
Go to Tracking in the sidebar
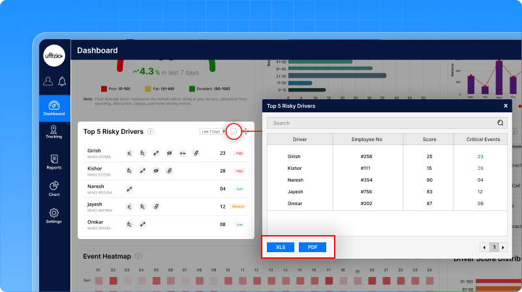[54, 132]
